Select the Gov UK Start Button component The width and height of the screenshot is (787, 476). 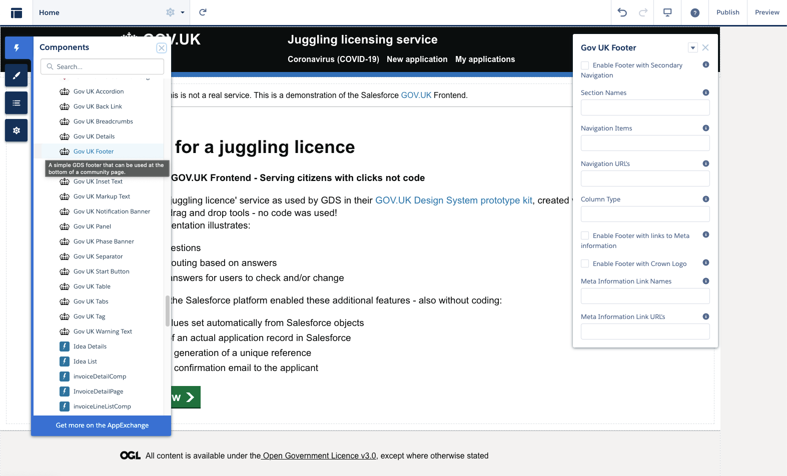pyautogui.click(x=101, y=271)
